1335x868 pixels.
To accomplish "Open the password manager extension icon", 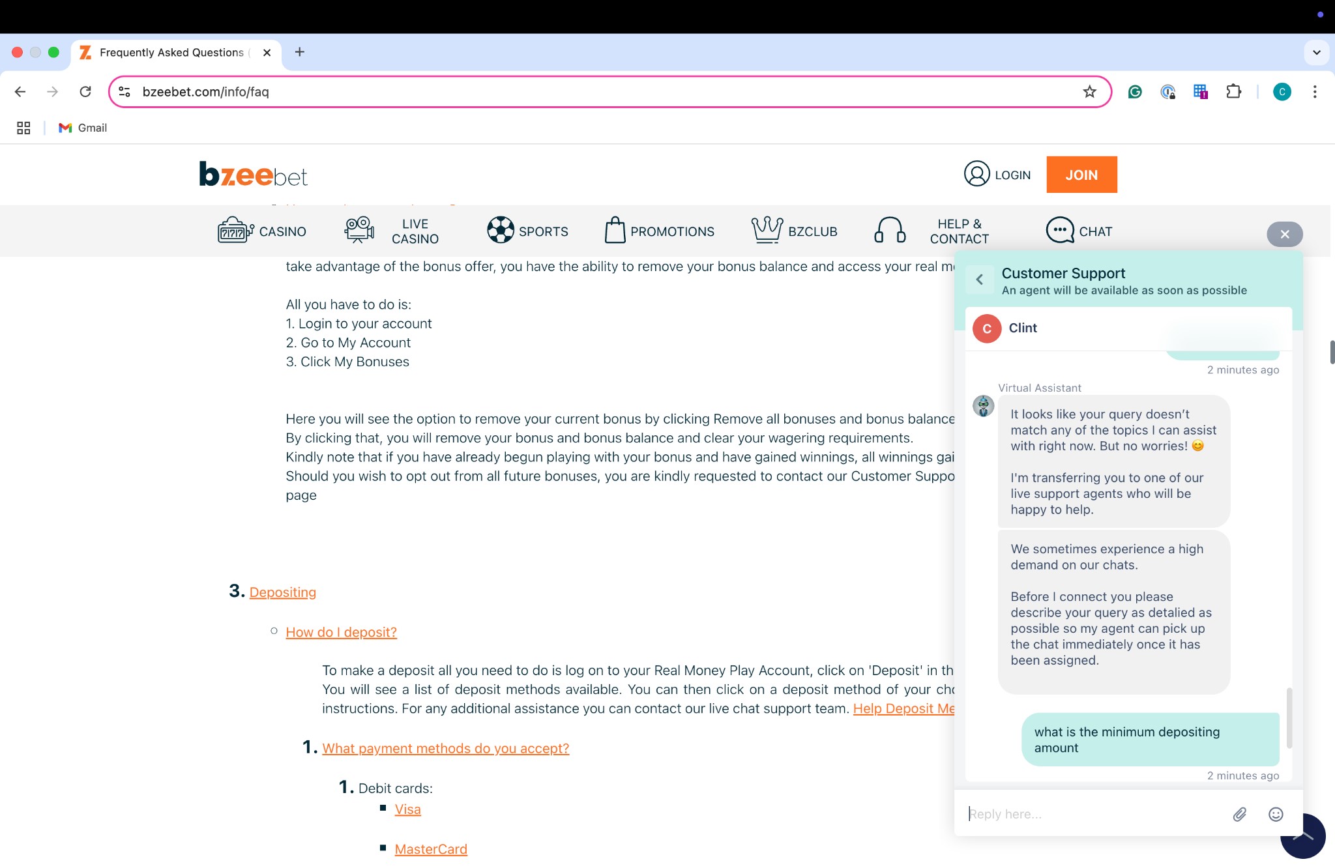I will coord(1167,92).
